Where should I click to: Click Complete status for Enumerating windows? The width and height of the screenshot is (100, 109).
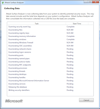(71, 40)
